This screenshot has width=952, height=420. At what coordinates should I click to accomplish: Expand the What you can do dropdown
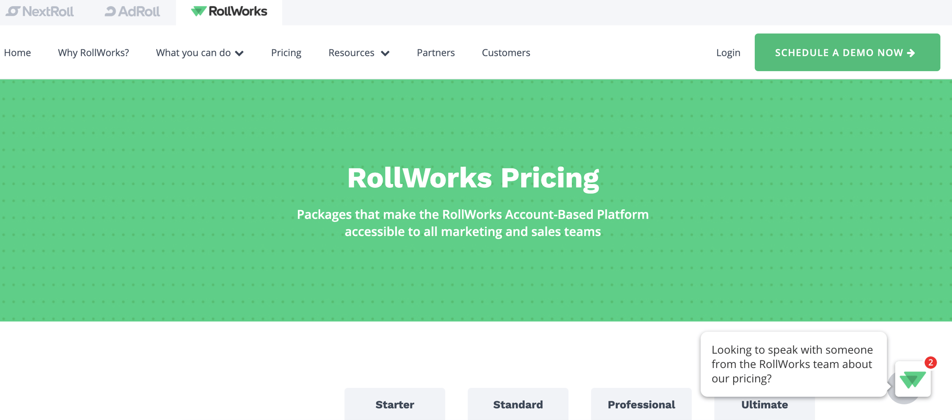click(200, 53)
